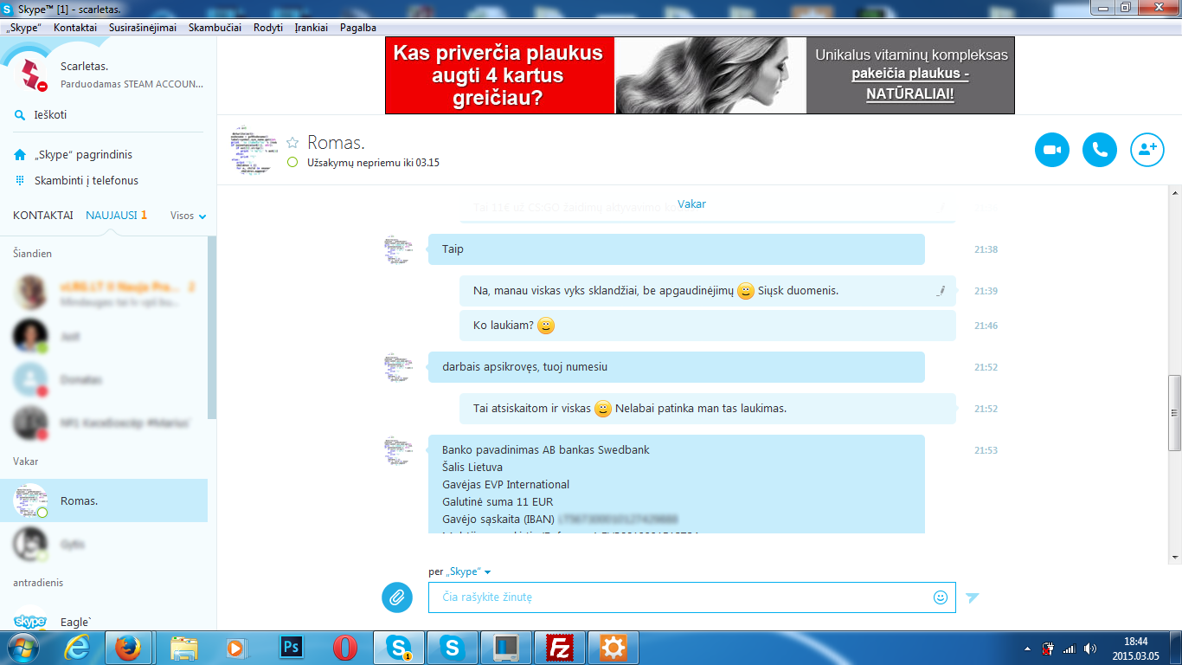Add Romas to favorites with star icon
Image resolution: width=1182 pixels, height=665 pixels.
[x=292, y=143]
